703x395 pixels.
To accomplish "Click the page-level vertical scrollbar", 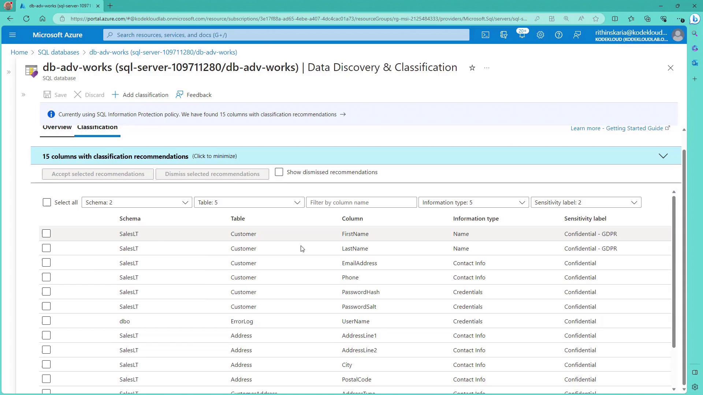I will 684,267.
